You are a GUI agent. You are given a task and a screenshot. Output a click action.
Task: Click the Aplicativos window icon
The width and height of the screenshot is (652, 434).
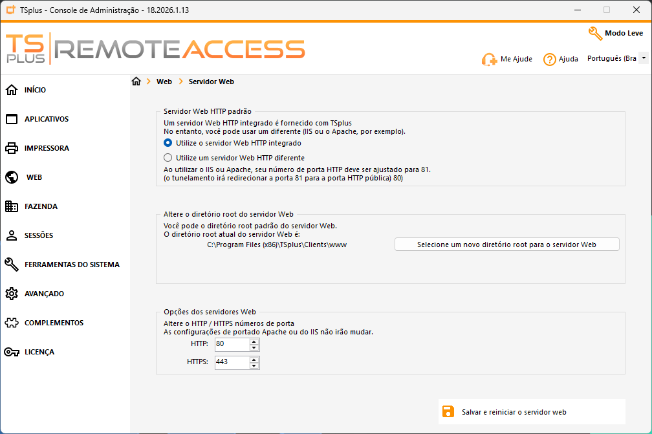(12, 119)
